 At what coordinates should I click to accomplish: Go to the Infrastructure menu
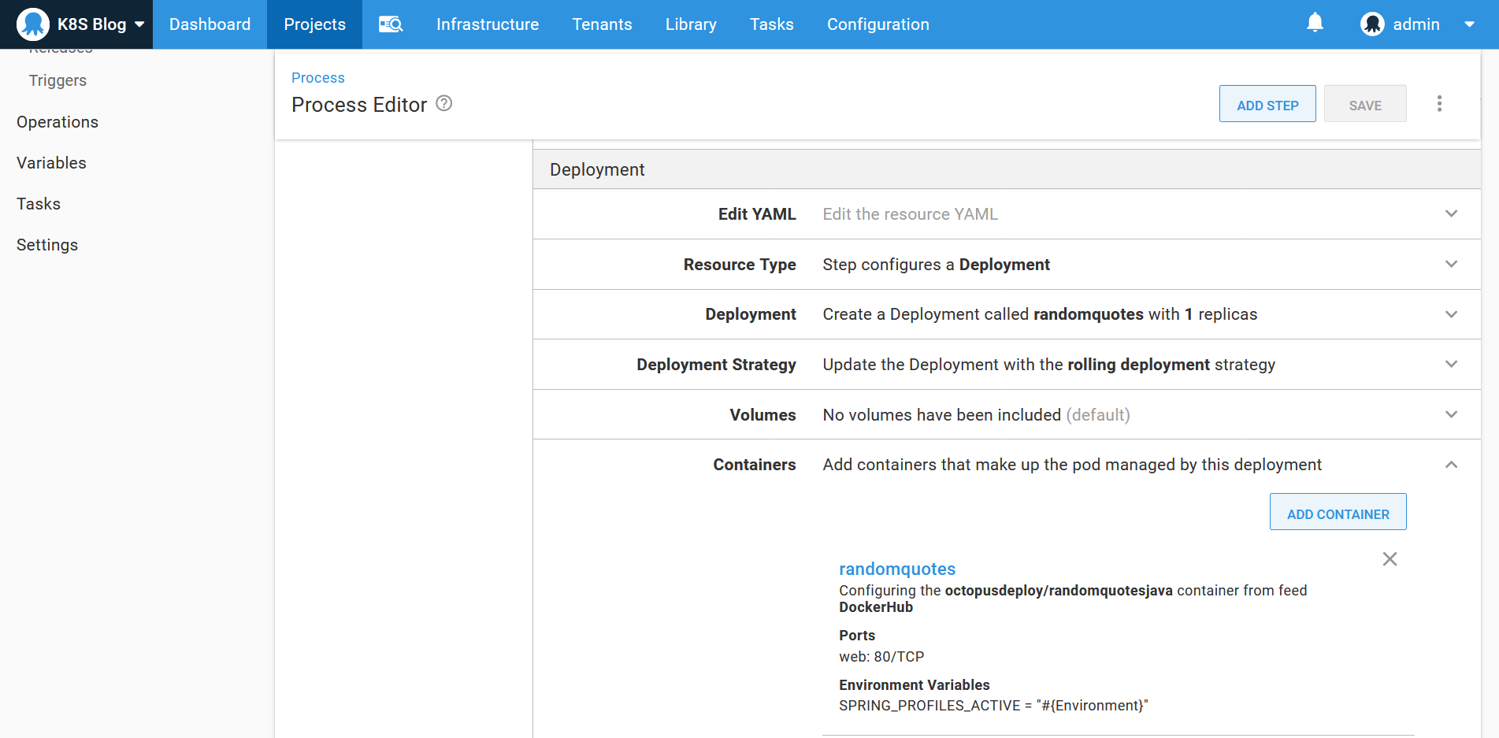[x=488, y=24]
